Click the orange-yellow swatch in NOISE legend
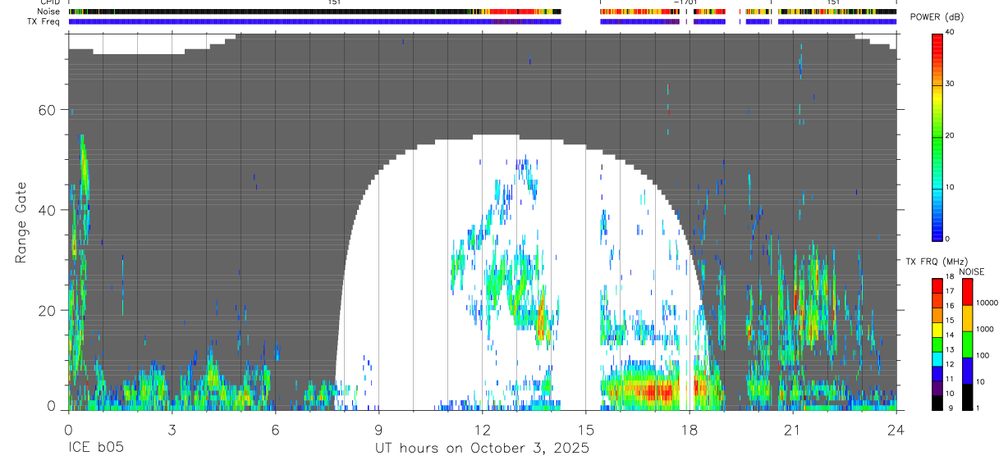 967,318
